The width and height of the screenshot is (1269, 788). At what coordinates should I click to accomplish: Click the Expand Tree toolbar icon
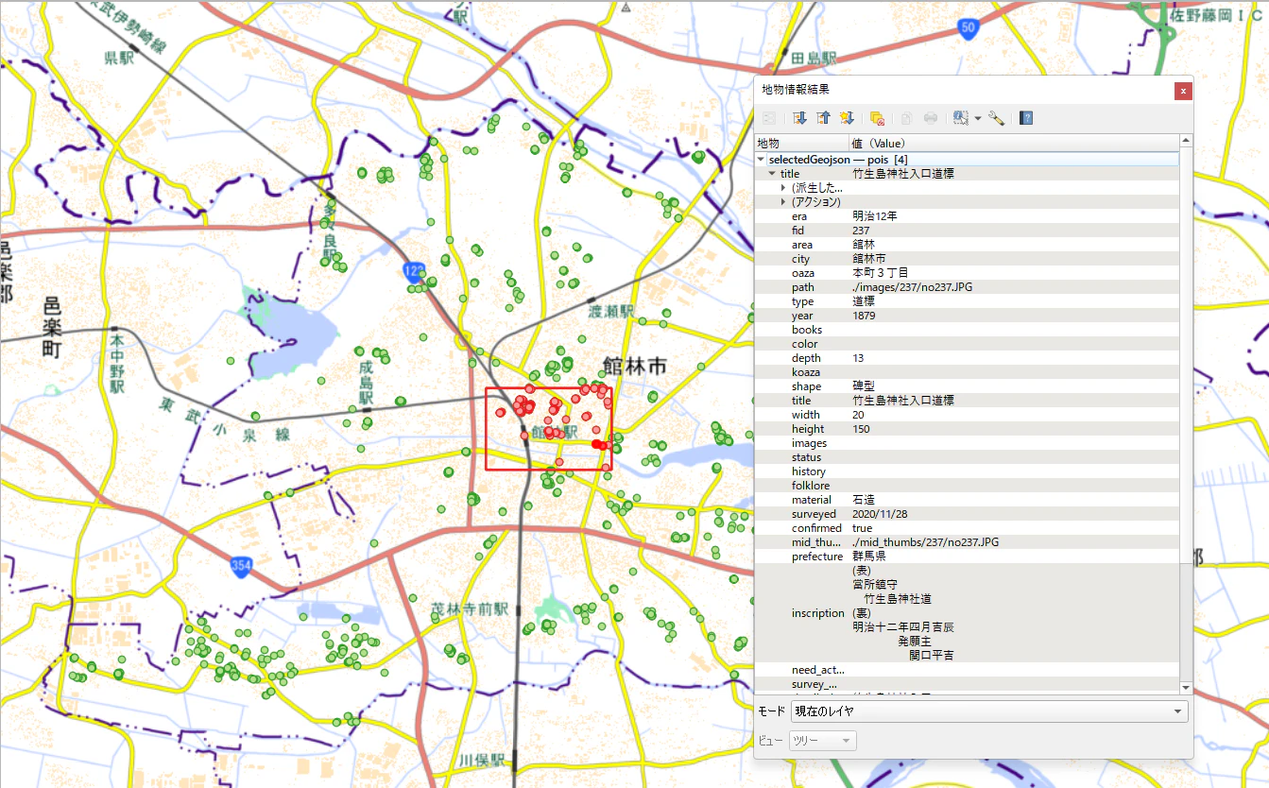(x=799, y=118)
